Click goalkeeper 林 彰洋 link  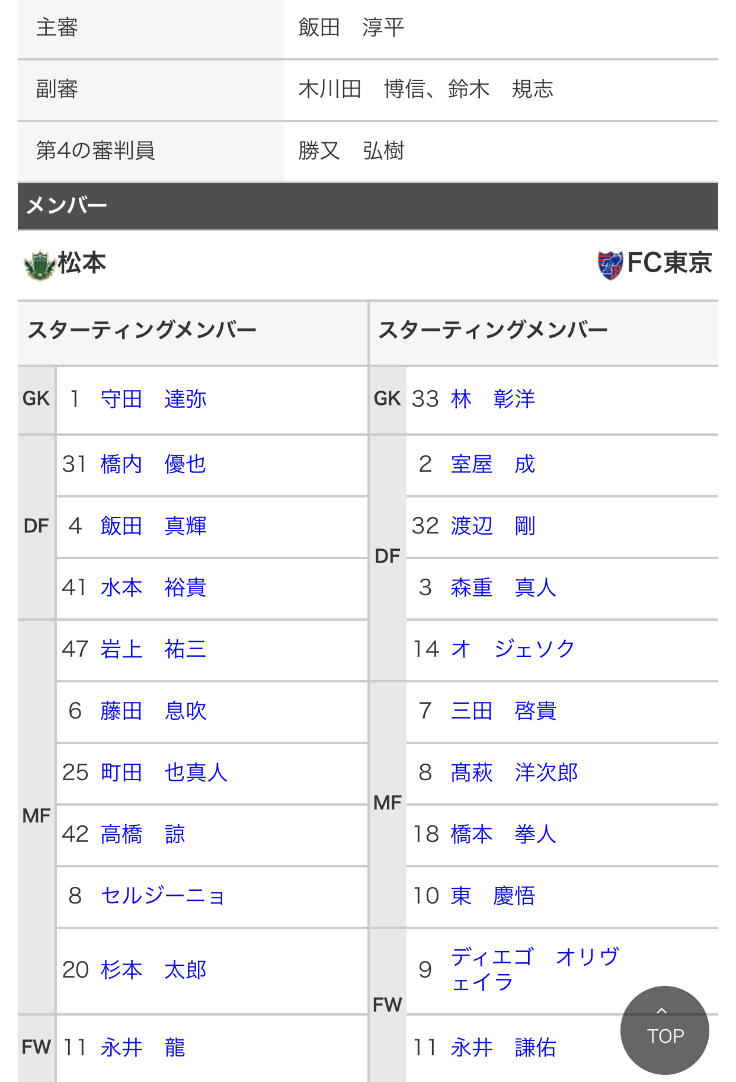pyautogui.click(x=493, y=399)
